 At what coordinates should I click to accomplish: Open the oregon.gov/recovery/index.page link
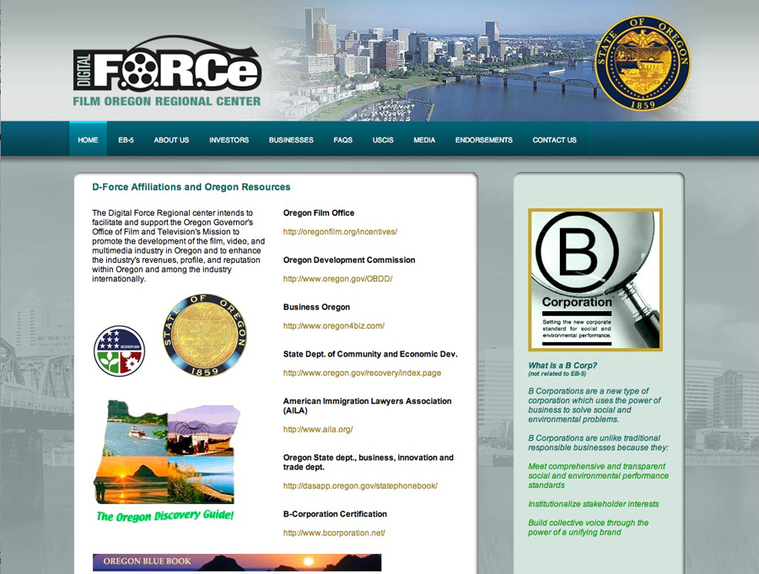(362, 373)
